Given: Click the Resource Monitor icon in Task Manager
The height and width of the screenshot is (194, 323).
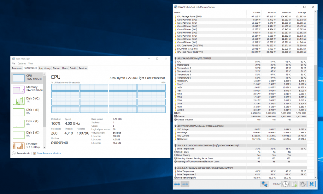Looking at the screenshot, I should pos(34,153).
